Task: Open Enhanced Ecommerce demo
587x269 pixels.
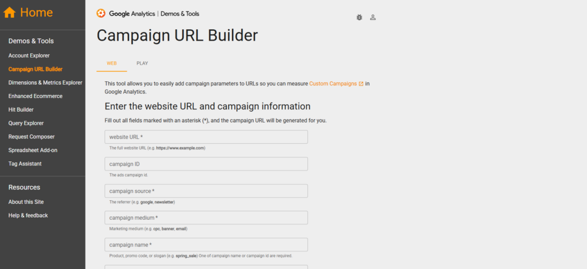Action: [x=35, y=96]
